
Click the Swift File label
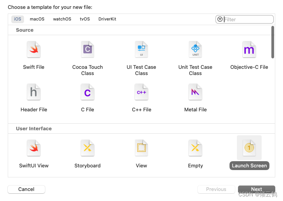(34, 67)
